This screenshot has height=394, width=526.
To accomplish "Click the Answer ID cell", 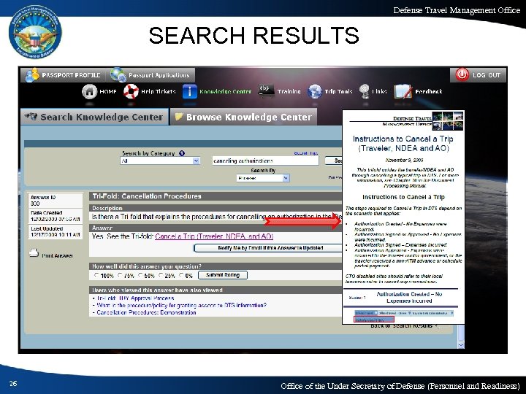I will coord(56,201).
